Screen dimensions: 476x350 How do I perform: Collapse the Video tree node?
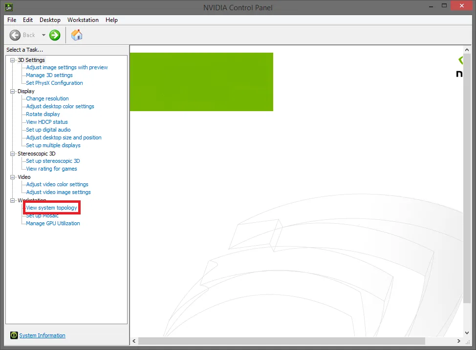pos(13,177)
